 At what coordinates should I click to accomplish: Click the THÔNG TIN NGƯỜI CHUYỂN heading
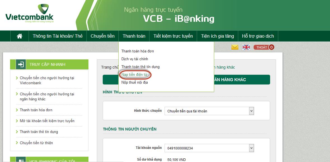130,129
